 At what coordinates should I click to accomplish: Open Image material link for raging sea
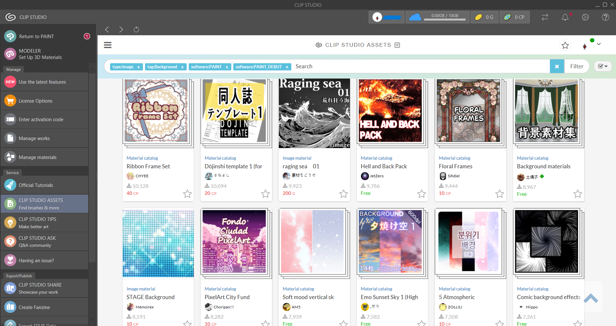pyautogui.click(x=297, y=158)
